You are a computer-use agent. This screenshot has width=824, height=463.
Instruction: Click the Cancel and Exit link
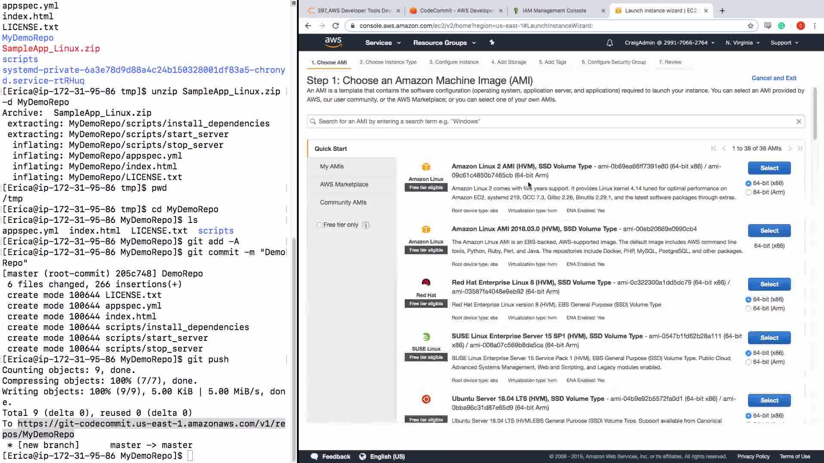tap(774, 78)
